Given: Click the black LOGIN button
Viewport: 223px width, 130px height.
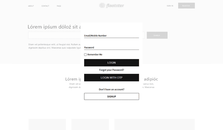Looking at the screenshot, I should pyautogui.click(x=111, y=63).
